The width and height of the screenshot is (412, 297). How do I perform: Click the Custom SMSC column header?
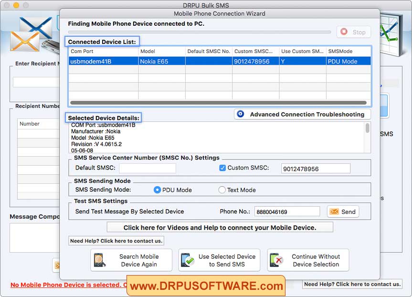(x=256, y=51)
